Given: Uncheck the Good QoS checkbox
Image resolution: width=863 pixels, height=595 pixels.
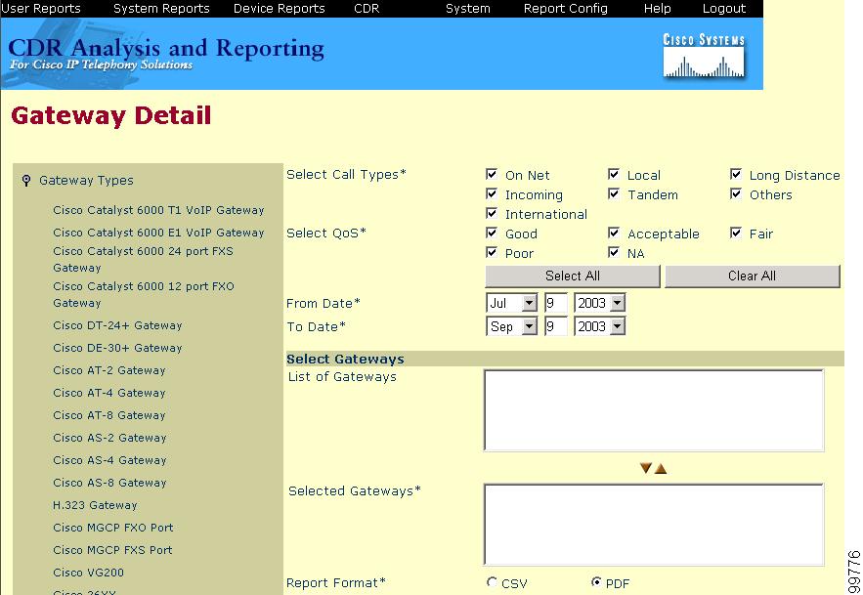Looking at the screenshot, I should (492, 233).
